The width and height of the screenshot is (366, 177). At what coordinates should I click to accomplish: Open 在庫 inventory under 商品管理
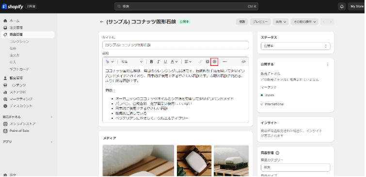click(13, 48)
